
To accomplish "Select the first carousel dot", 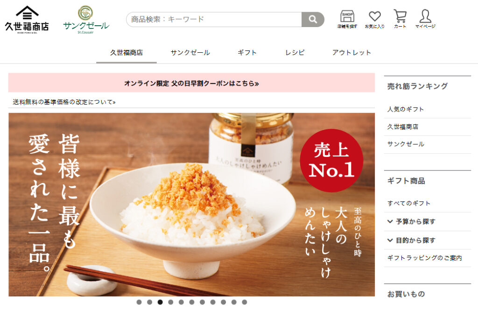I will (x=139, y=302).
